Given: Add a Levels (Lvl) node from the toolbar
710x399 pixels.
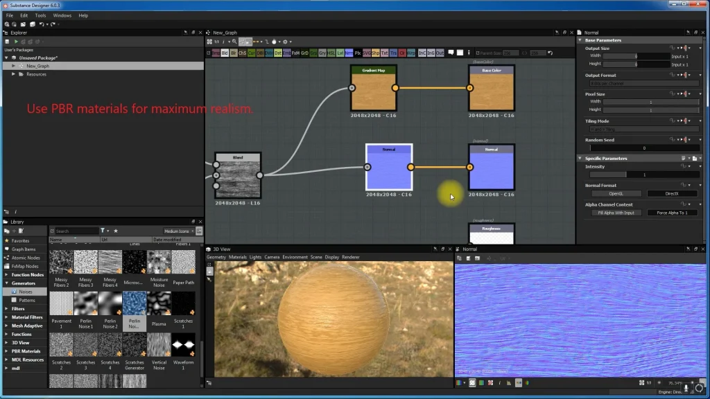Looking at the screenshot, I should pyautogui.click(x=340, y=53).
